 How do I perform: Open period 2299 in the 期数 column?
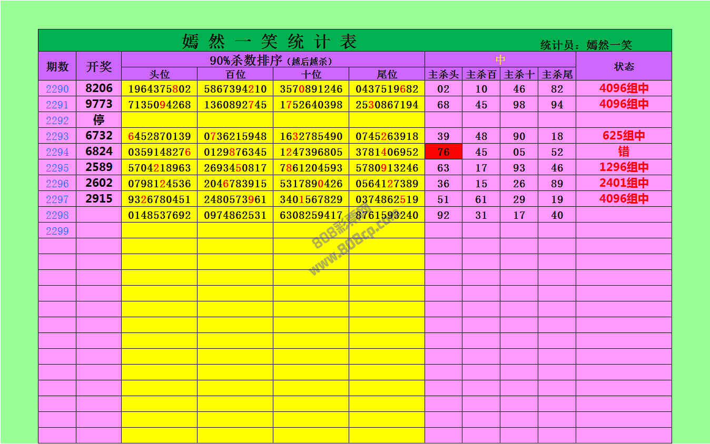coord(57,231)
